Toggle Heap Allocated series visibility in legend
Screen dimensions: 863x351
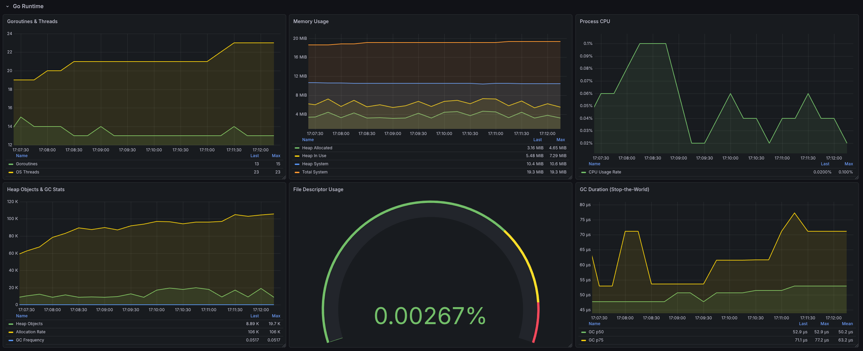pyautogui.click(x=317, y=148)
